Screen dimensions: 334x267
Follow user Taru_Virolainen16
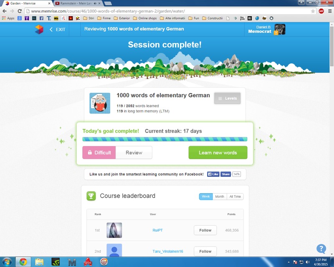(x=205, y=251)
